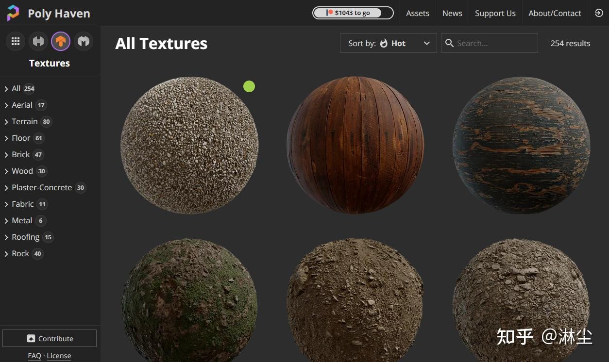
Task: Open the pebble gravel texture sphere
Action: pyautogui.click(x=189, y=145)
